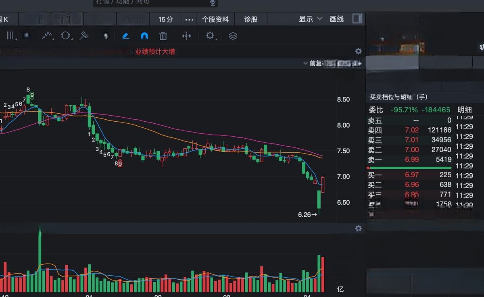Switch to the 15分 period tab
The width and height of the screenshot is (484, 297).
165,19
